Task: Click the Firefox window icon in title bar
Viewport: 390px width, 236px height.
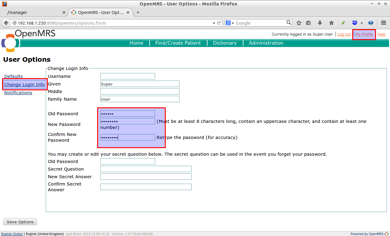Action: pyautogui.click(x=4, y=4)
